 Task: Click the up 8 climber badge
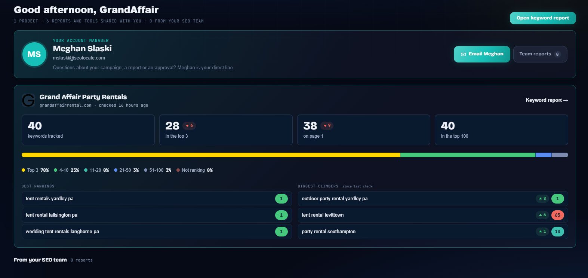[542, 199]
